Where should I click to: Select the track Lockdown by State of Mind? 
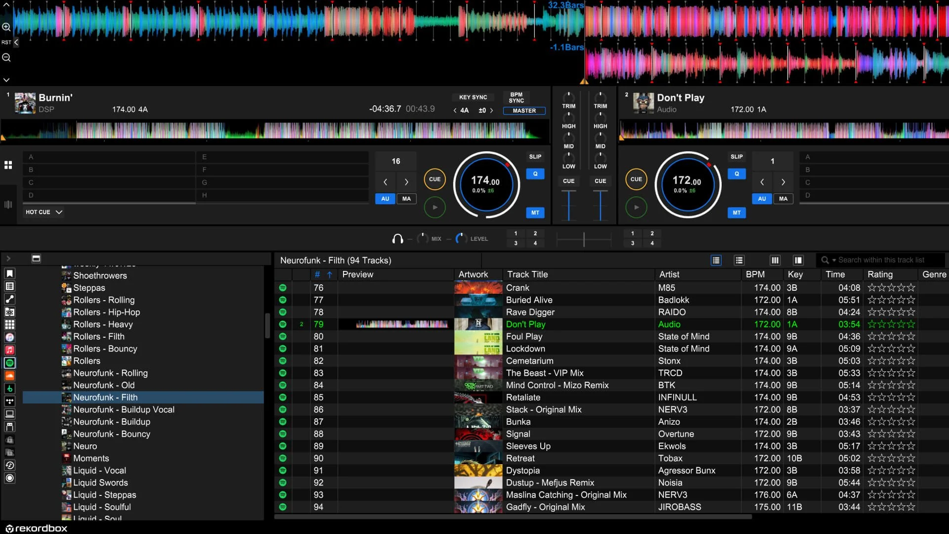pos(525,349)
